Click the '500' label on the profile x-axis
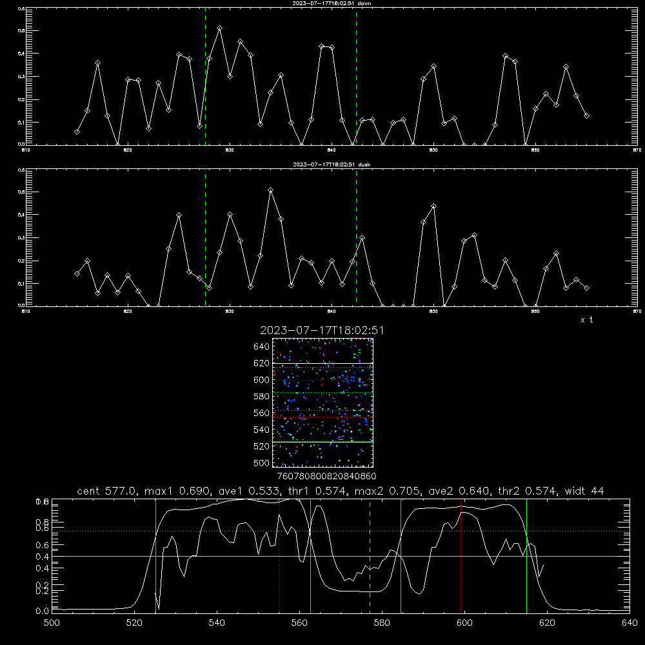Viewport: 645px width, 645px height. pos(52,623)
